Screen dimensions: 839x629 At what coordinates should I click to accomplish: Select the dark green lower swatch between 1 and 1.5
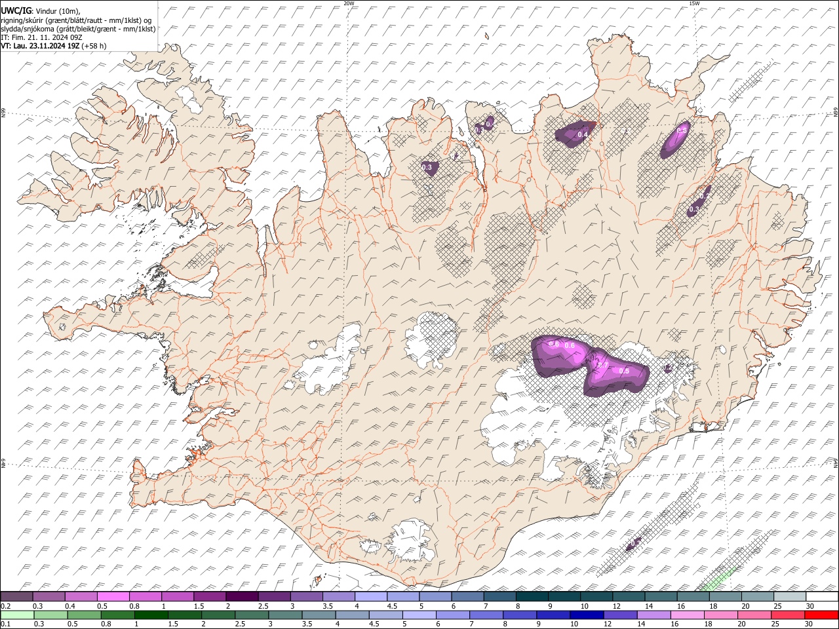click(151, 615)
